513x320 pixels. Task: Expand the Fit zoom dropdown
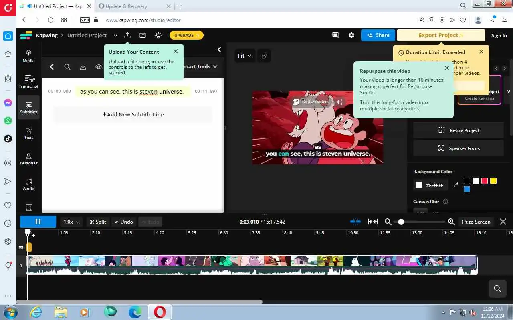pyautogui.click(x=244, y=56)
